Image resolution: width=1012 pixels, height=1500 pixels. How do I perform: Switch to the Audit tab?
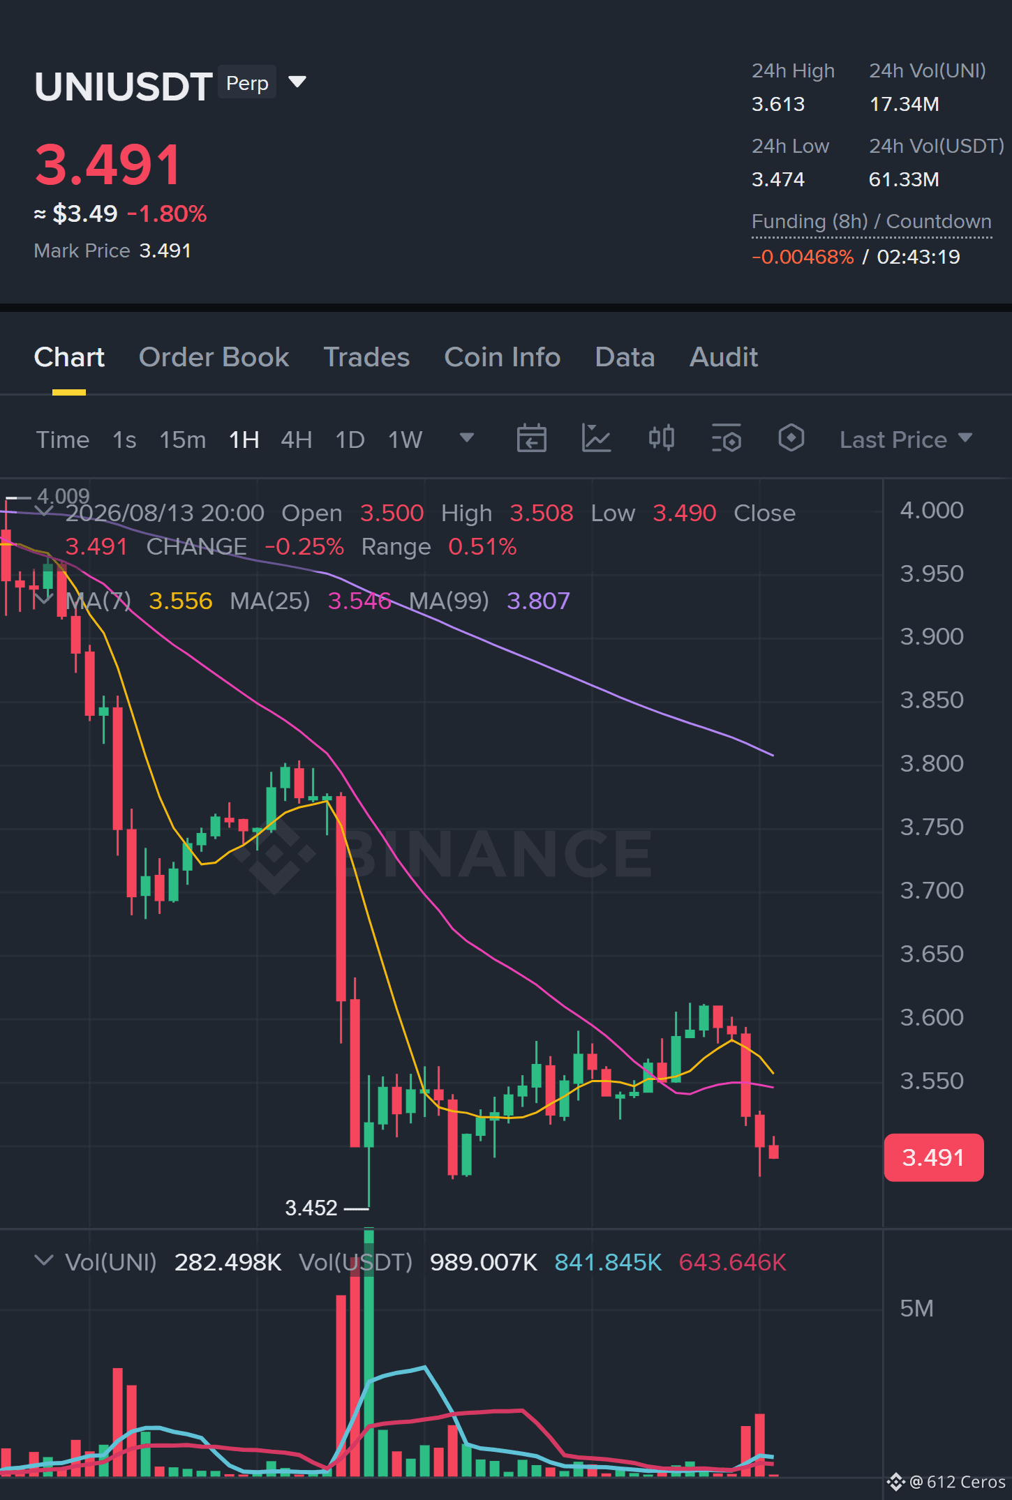(724, 357)
